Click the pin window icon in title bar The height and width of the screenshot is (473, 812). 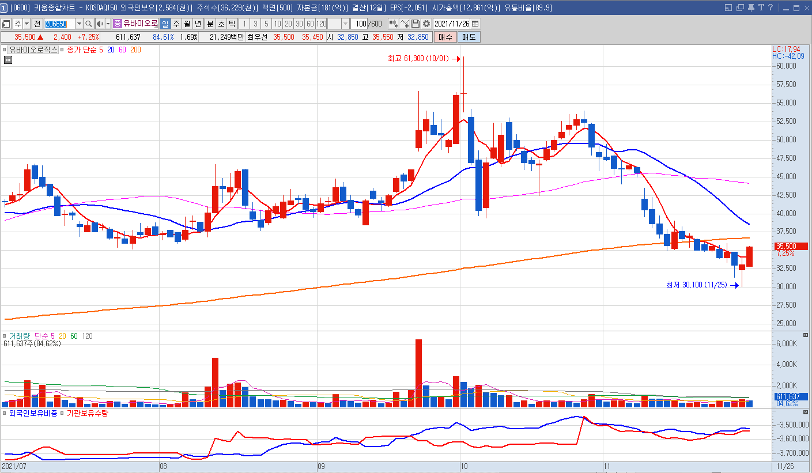point(751,7)
